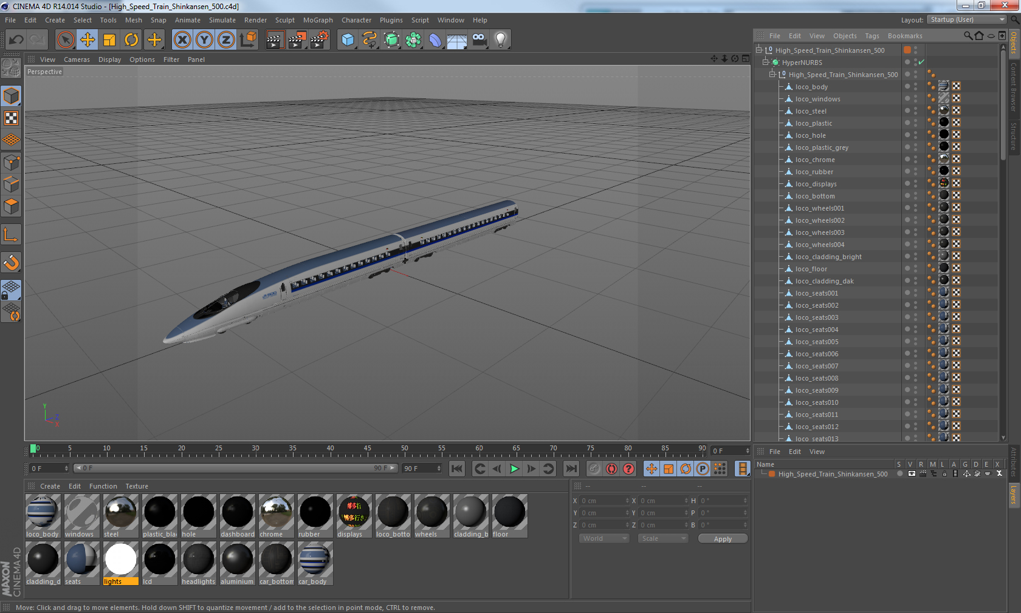The image size is (1021, 613).
Task: Click the coordinate system cube icon
Action: click(248, 40)
